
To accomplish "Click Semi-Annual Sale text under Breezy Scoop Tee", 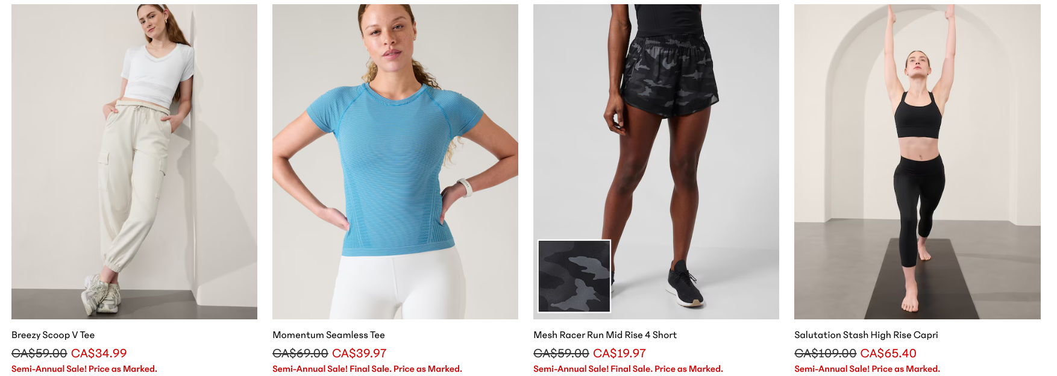I will pos(84,369).
